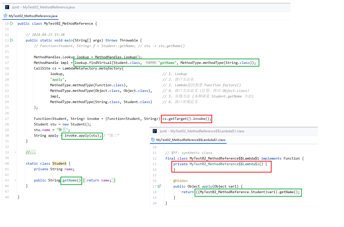This screenshot has height=227, width=344.
Task: Click "implements Function" in the Lambda class
Action: pyautogui.click(x=281, y=158)
